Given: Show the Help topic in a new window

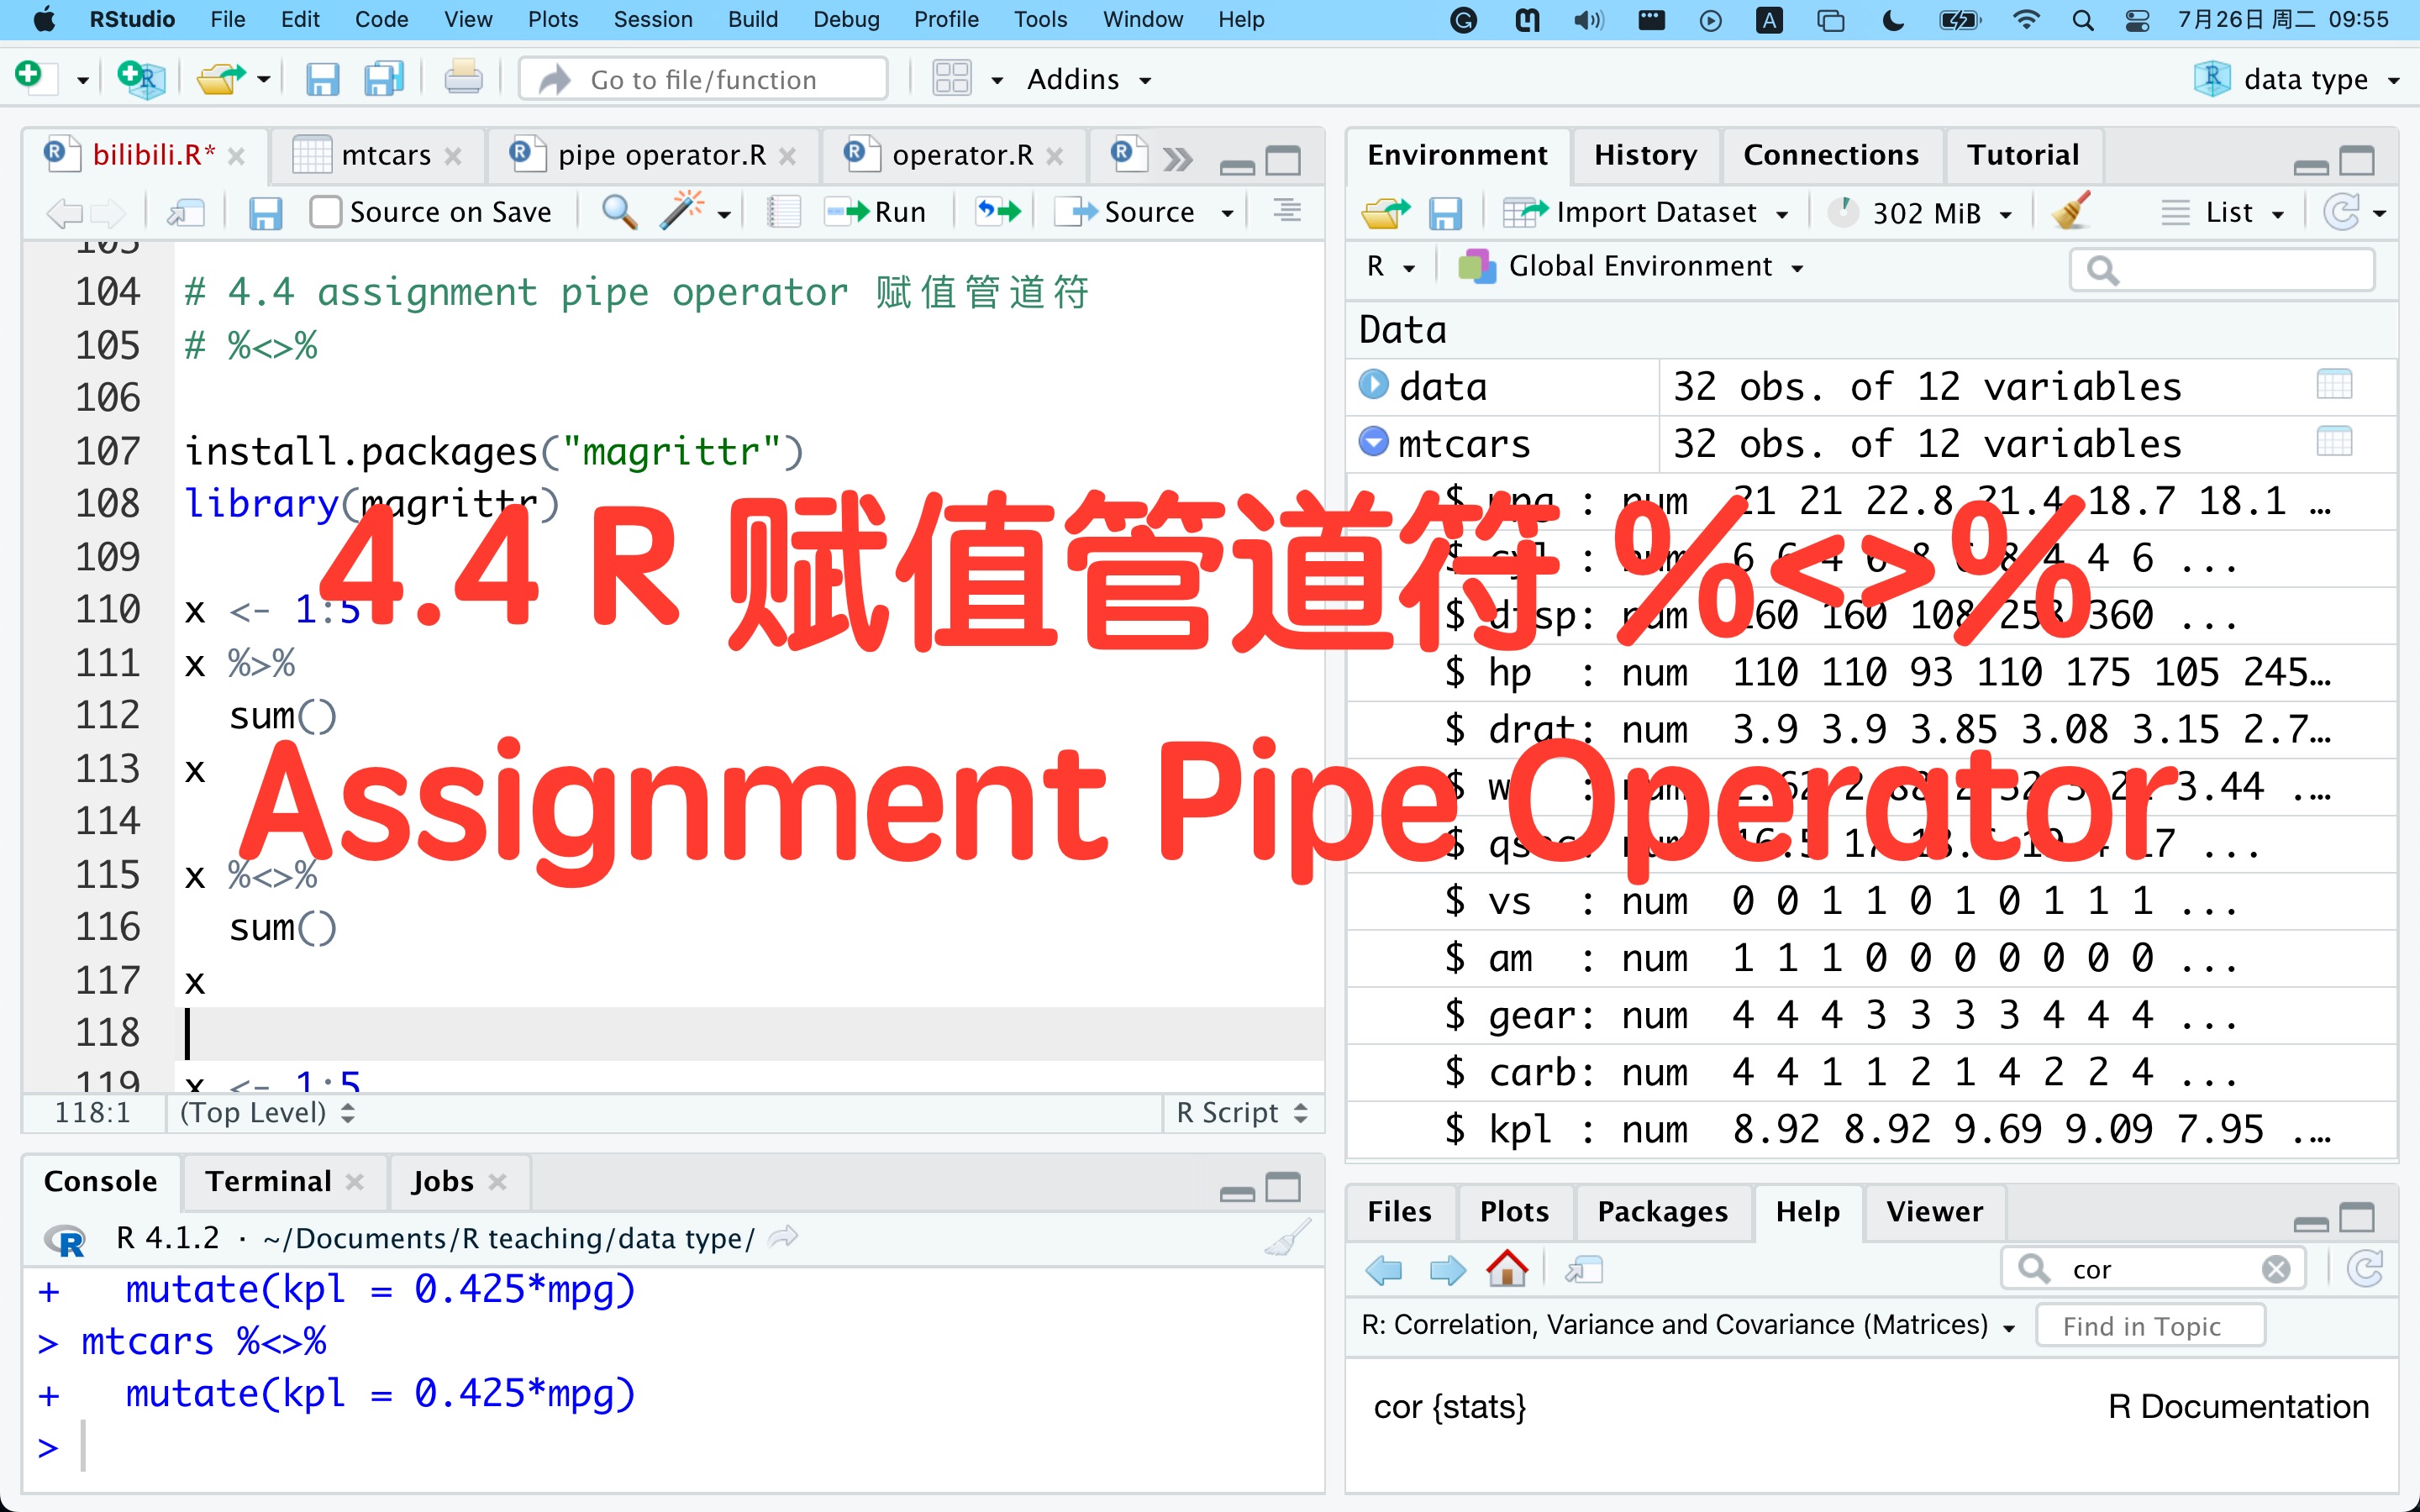Looking at the screenshot, I should coord(1584,1270).
